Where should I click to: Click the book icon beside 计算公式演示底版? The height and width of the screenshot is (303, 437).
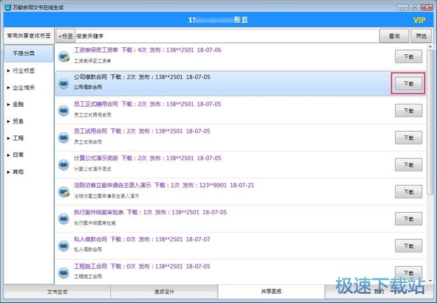click(x=64, y=165)
